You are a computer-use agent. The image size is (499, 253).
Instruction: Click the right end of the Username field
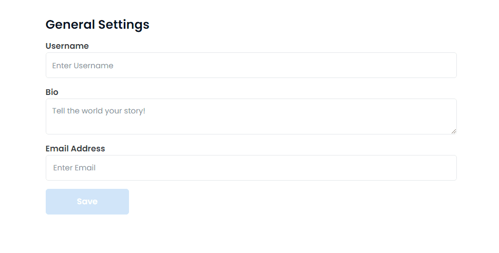(442, 66)
